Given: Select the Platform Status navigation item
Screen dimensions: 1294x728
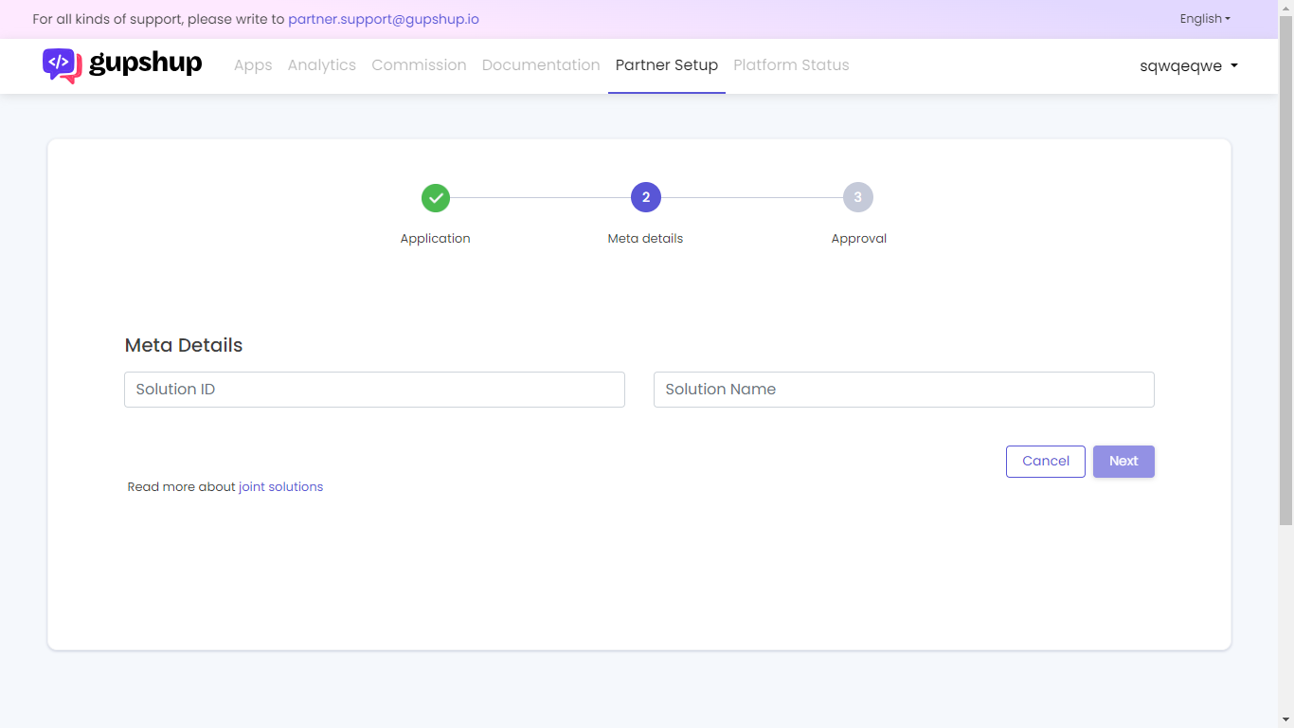Looking at the screenshot, I should point(791,65).
